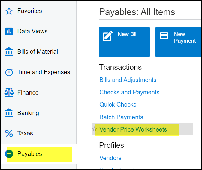Viewport: 202px width, 170px height.
Task: Select Time and Expenses menu item
Action: 44,72
